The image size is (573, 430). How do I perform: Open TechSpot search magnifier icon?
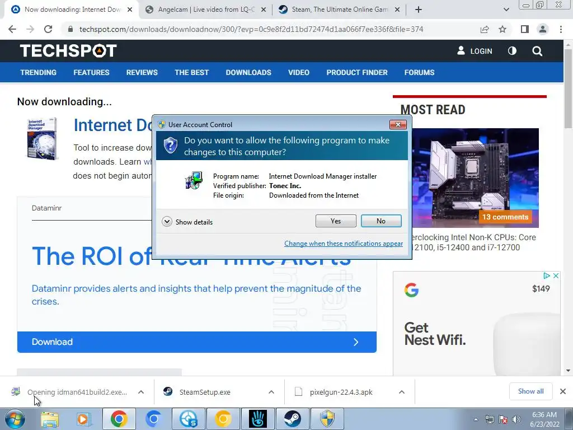537,51
